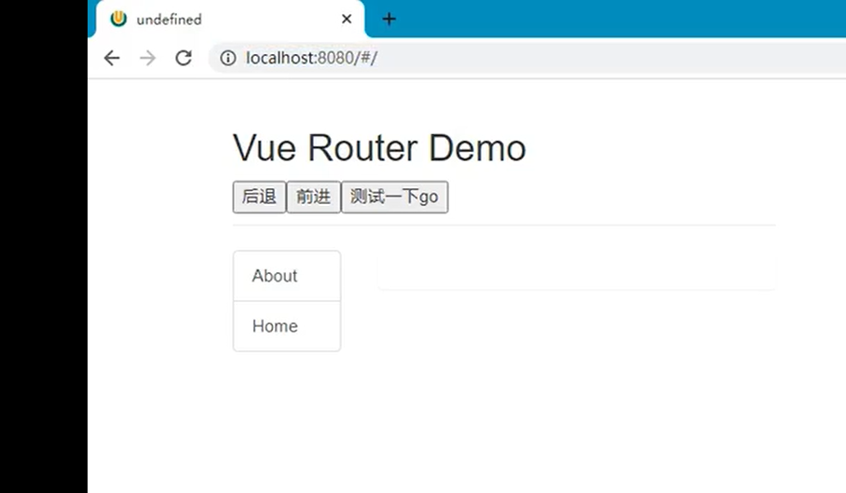This screenshot has height=493, width=846.
Task: Select the 'undefined' browser tab title
Action: (x=169, y=20)
